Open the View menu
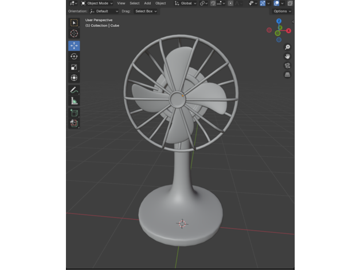Viewport: 360px width, 270px height. click(121, 3)
